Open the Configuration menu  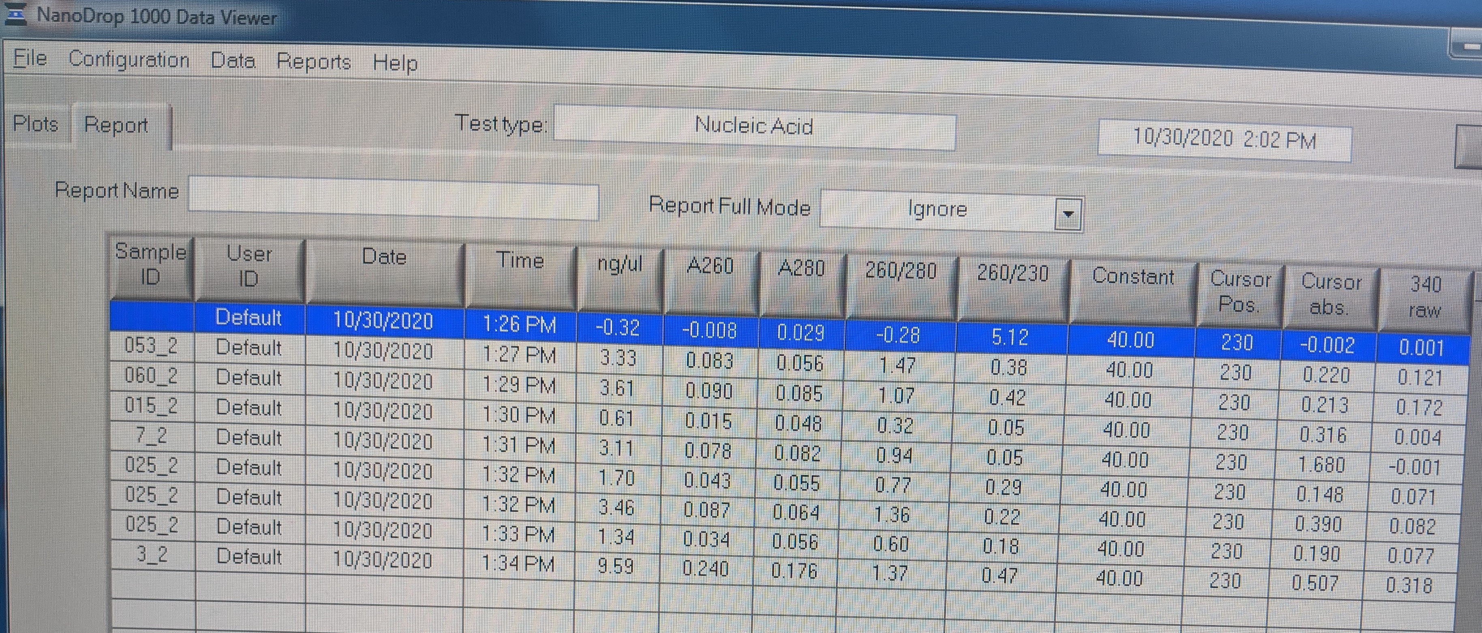point(129,60)
